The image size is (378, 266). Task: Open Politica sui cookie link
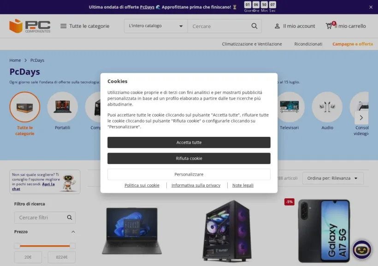tap(142, 185)
